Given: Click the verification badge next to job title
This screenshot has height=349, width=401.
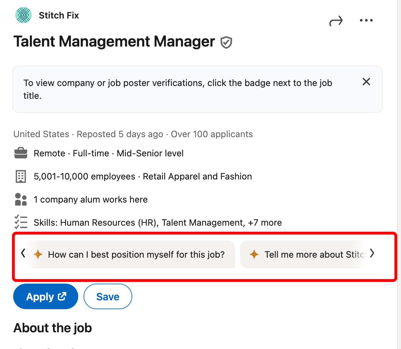Looking at the screenshot, I should (226, 42).
